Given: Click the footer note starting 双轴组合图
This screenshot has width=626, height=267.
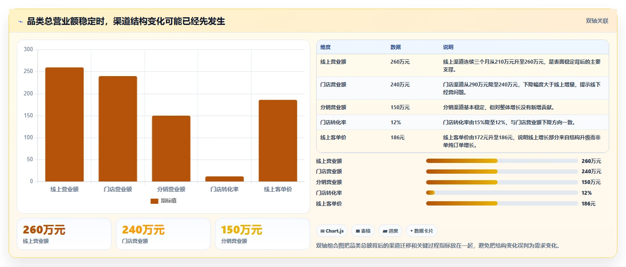Looking at the screenshot, I should (438, 246).
